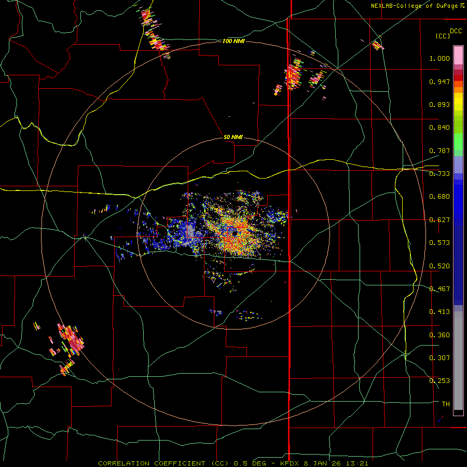The image size is (467, 467).
Task: Select the 0.840 legend value
Action: [x=439, y=128]
